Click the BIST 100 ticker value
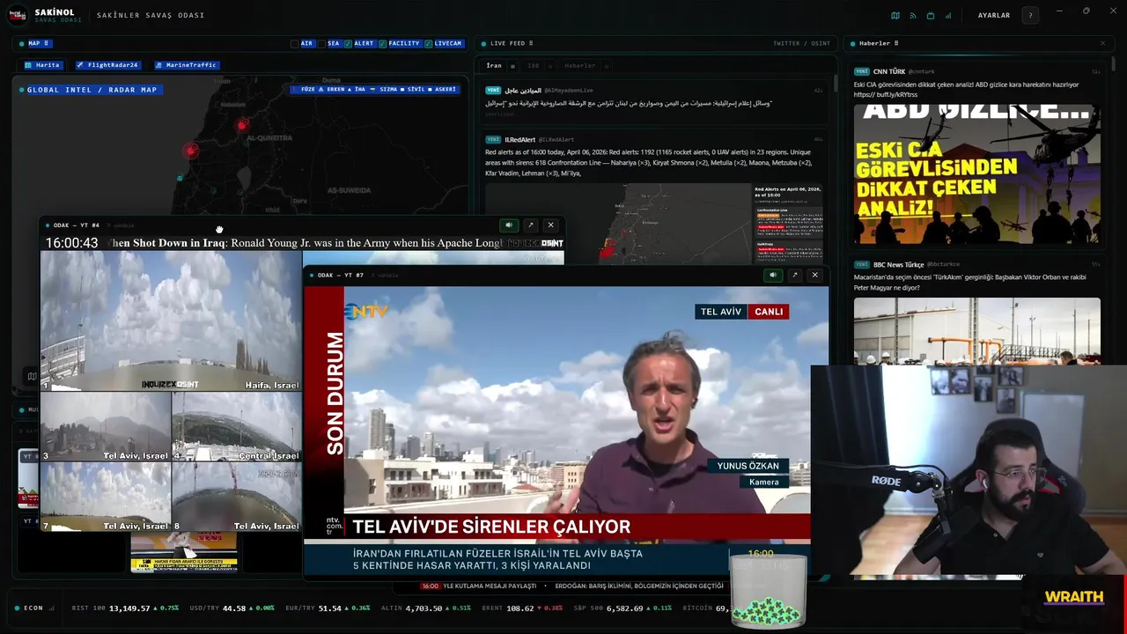The width and height of the screenshot is (1127, 634). coord(129,608)
